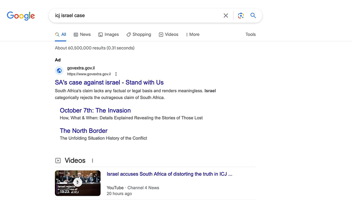Open the search Tools options
Image resolution: width=352 pixels, height=200 pixels.
coord(251,34)
